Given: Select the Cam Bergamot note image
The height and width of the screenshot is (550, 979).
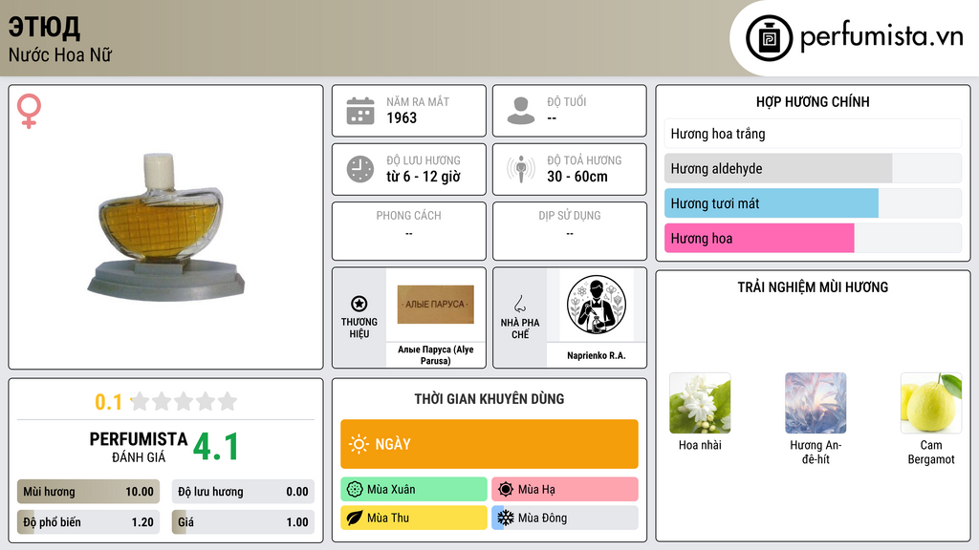Looking at the screenshot, I should (931, 403).
